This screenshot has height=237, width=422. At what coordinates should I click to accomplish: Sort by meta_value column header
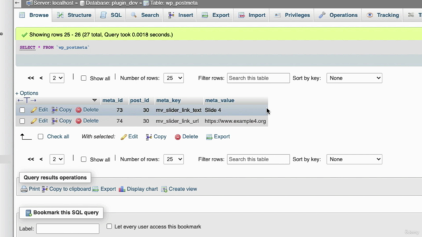pos(220,100)
